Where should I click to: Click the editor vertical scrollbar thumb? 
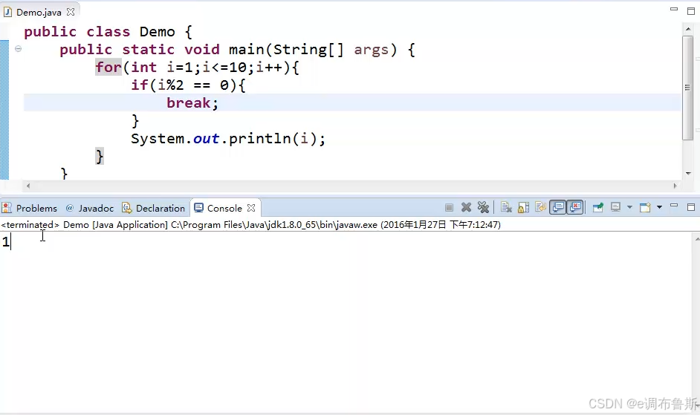coord(687,88)
